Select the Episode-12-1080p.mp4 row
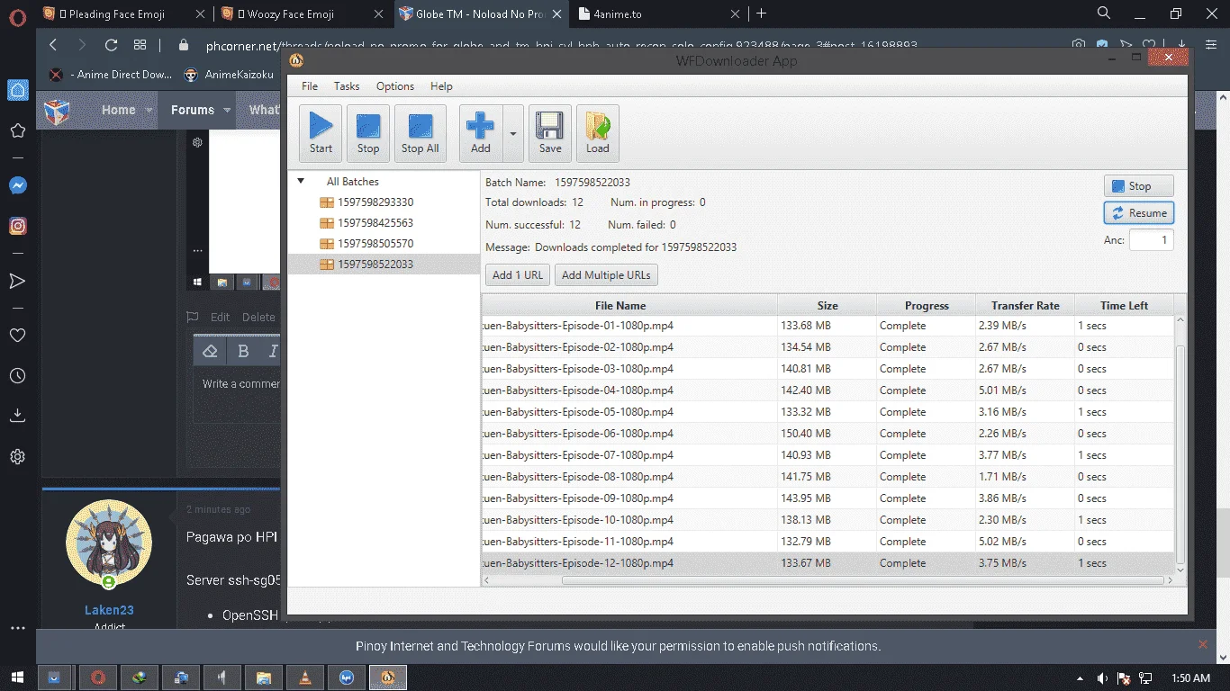Screen dimensions: 1230x691 coord(828,563)
